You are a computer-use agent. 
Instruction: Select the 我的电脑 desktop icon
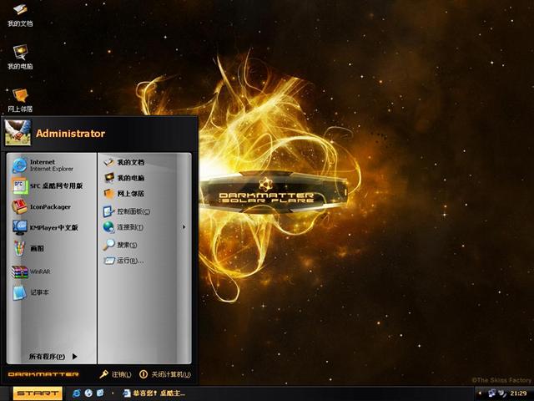click(20, 57)
